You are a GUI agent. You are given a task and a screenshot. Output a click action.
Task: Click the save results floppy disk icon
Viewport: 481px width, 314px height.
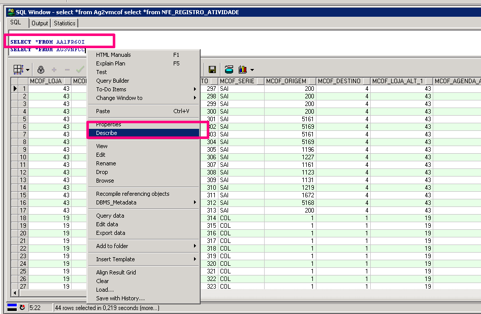[x=212, y=69]
